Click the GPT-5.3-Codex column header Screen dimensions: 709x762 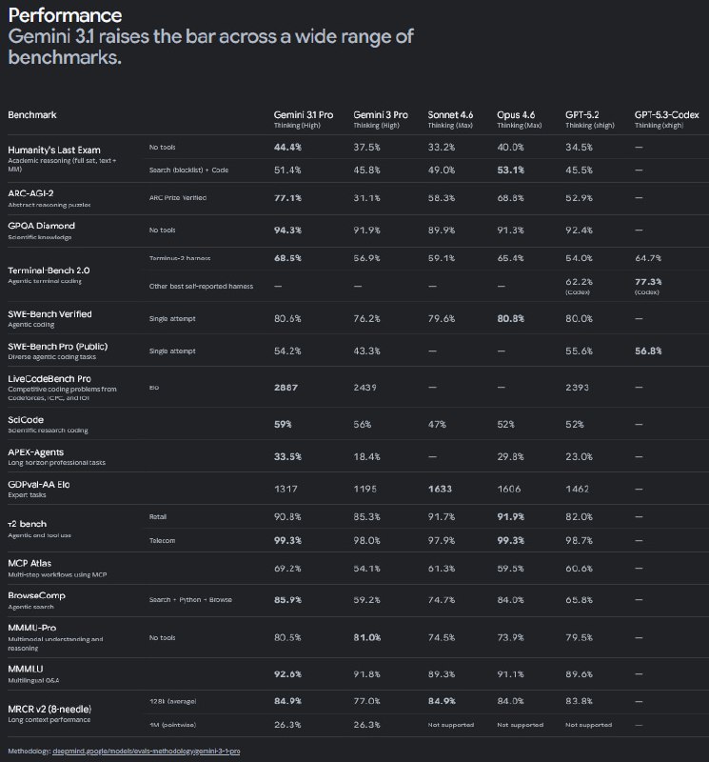[666, 115]
